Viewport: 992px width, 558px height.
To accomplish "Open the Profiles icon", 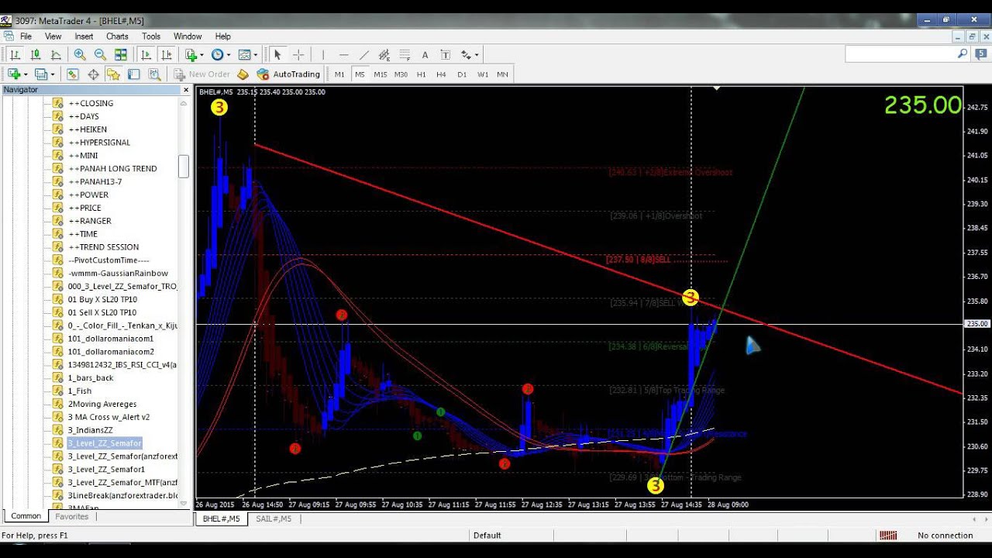I will point(40,74).
